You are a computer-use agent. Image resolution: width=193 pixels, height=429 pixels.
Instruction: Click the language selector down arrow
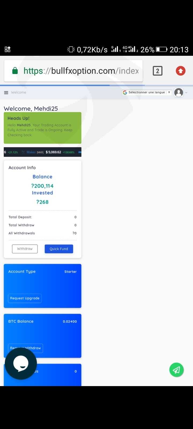pos(169,92)
